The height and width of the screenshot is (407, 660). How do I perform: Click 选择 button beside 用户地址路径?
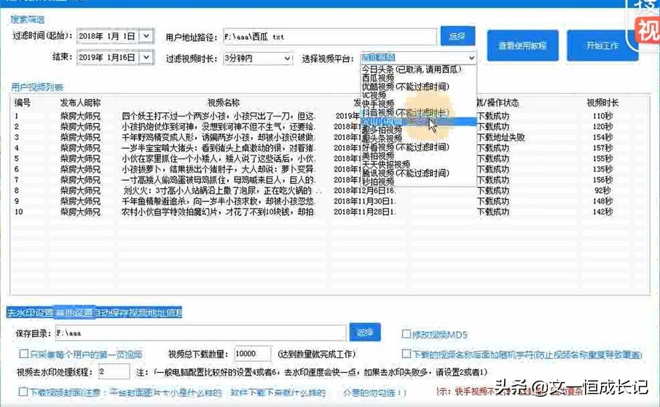457,36
